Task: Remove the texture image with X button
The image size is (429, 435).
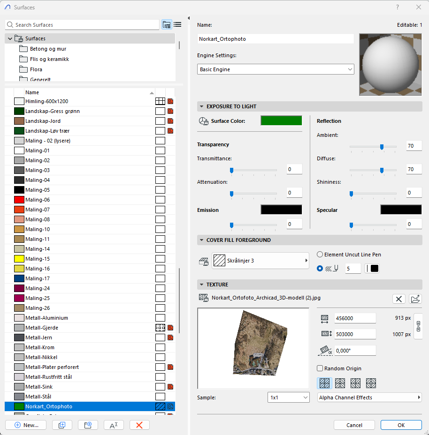Action: 398,299
